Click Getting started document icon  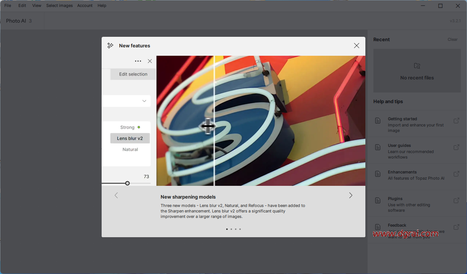click(x=378, y=121)
